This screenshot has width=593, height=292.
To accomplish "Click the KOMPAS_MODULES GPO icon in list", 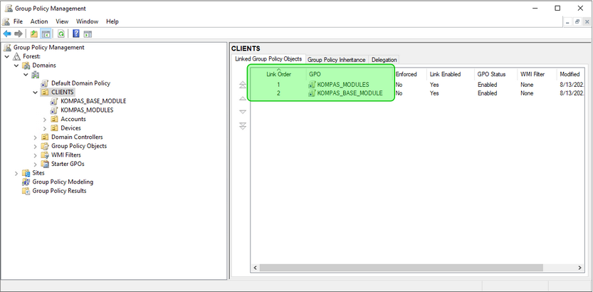I will [x=313, y=85].
